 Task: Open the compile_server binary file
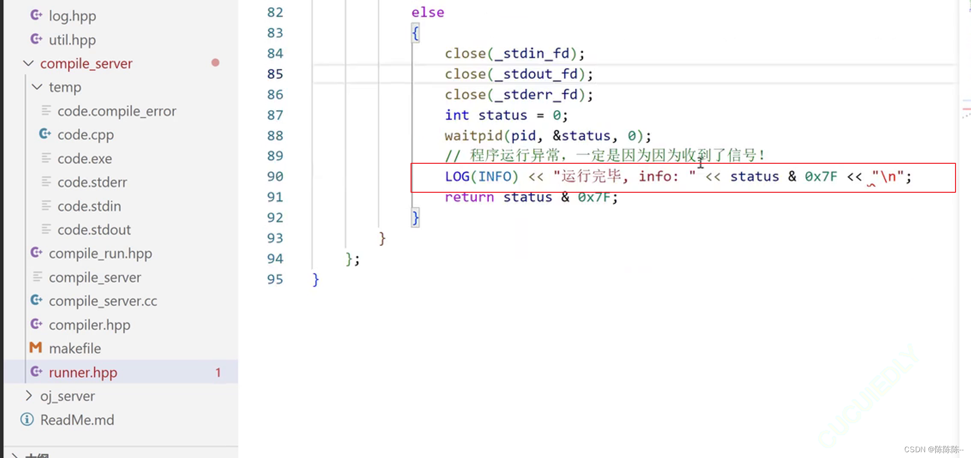(x=95, y=277)
